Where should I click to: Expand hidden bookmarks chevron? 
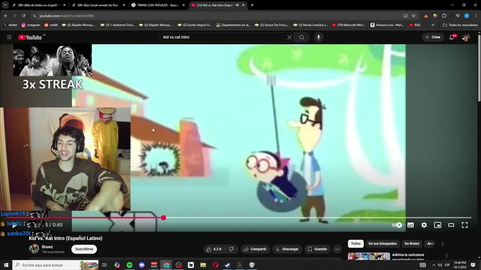tap(433, 25)
